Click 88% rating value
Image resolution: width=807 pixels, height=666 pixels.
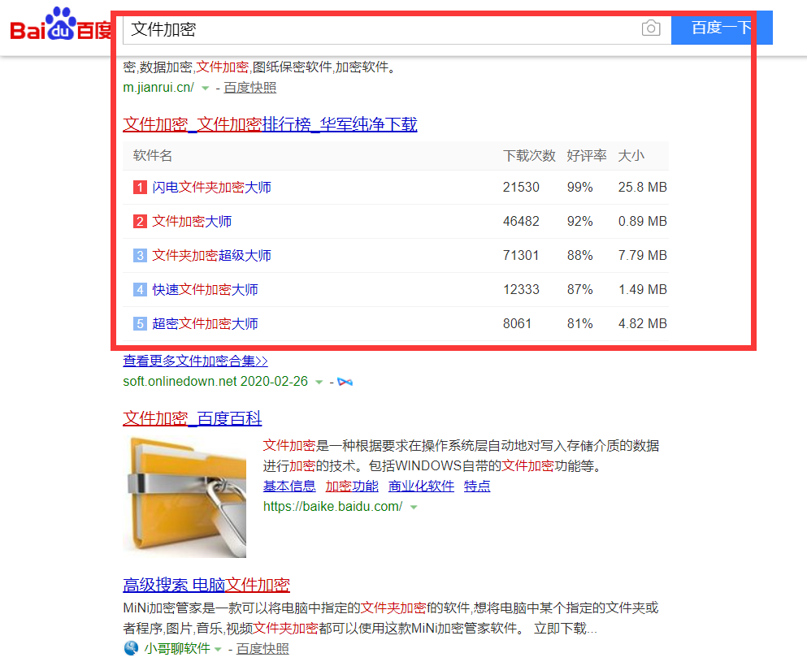(580, 256)
